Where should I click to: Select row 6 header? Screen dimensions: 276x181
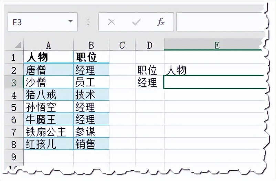tap(14, 119)
